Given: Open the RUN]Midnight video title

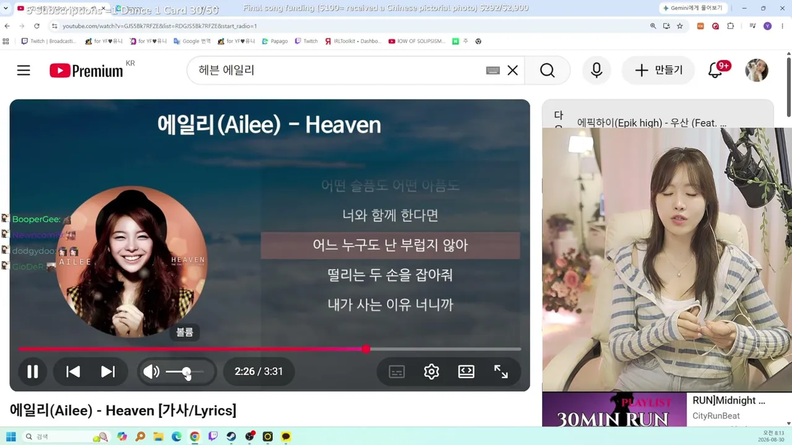Looking at the screenshot, I should [729, 400].
